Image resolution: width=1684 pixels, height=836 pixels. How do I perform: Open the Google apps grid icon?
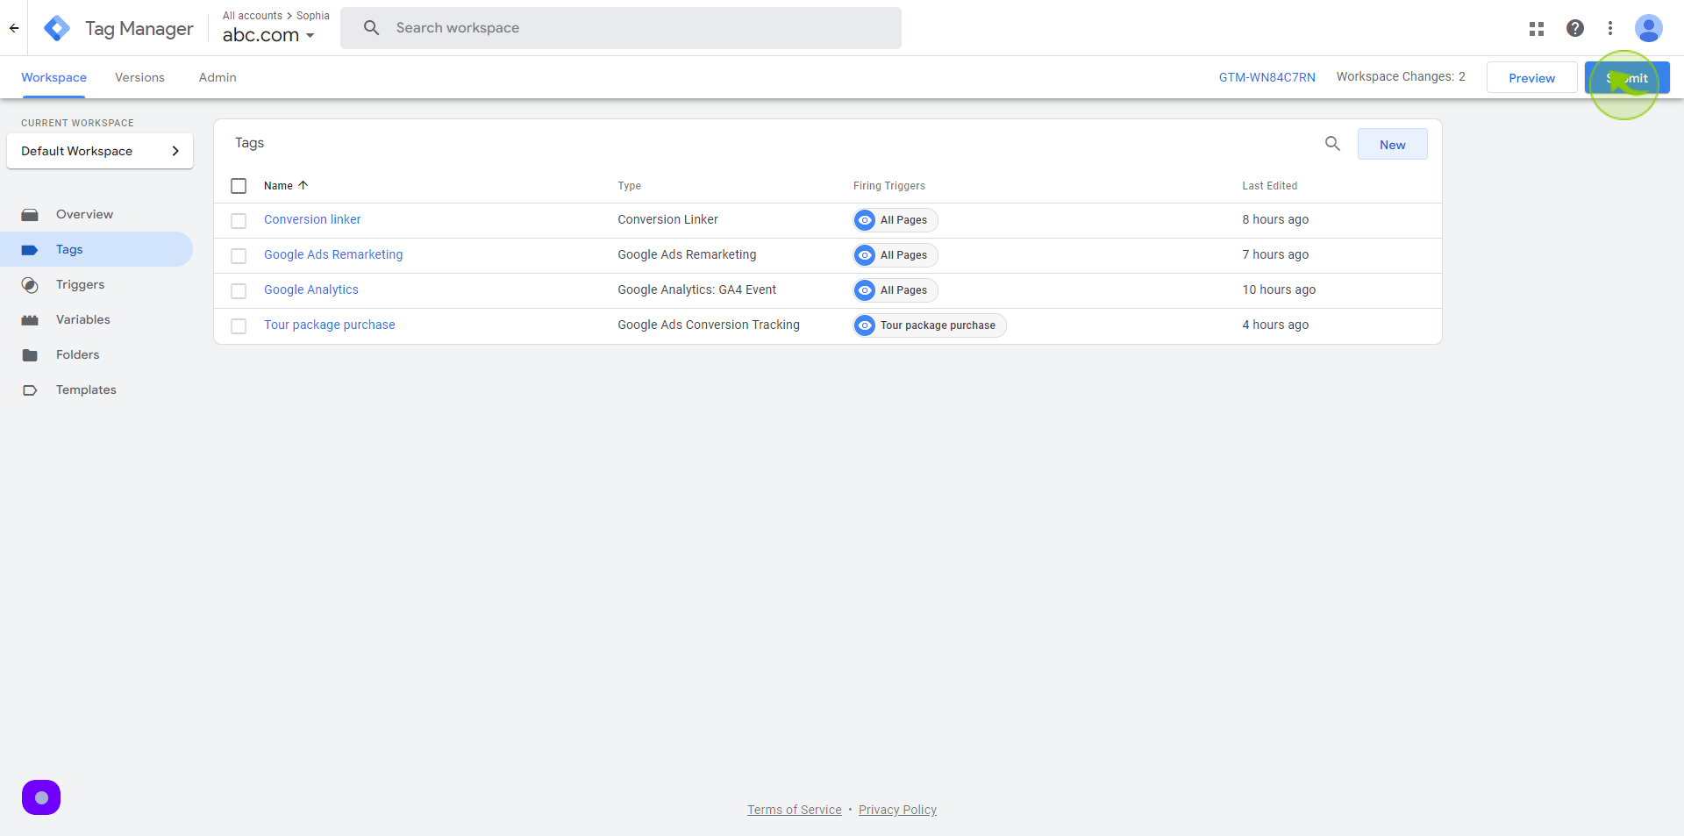pos(1537,28)
